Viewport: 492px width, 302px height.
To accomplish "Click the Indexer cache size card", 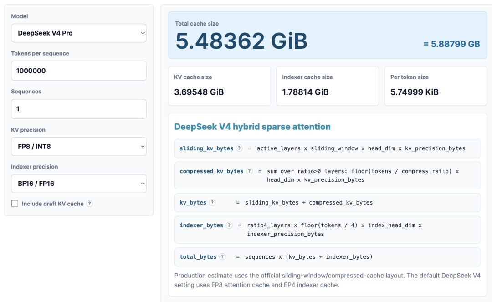I will [327, 86].
